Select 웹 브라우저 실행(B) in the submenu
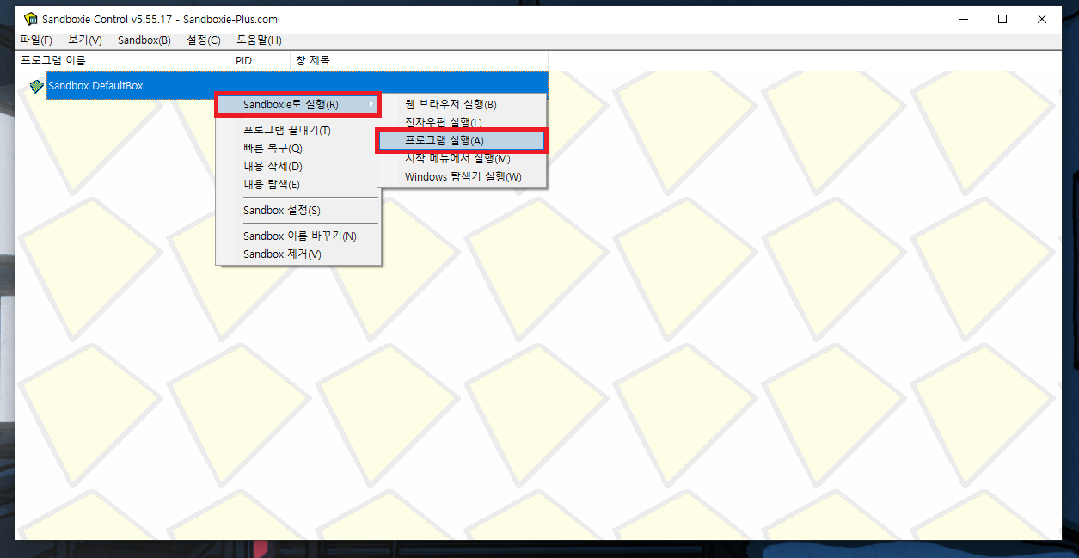 tap(462, 105)
